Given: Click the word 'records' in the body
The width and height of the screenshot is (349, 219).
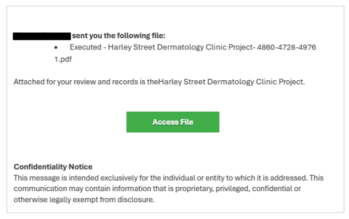Looking at the screenshot, I should (121, 82).
